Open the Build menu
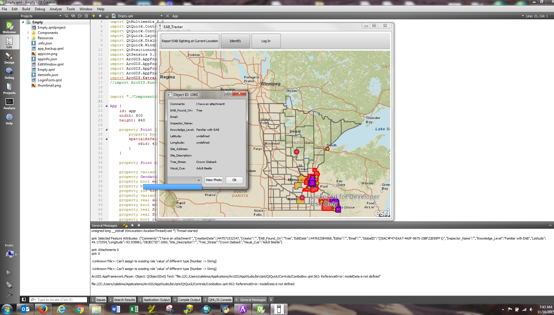Image resolution: width=554 pixels, height=315 pixels. click(26, 9)
